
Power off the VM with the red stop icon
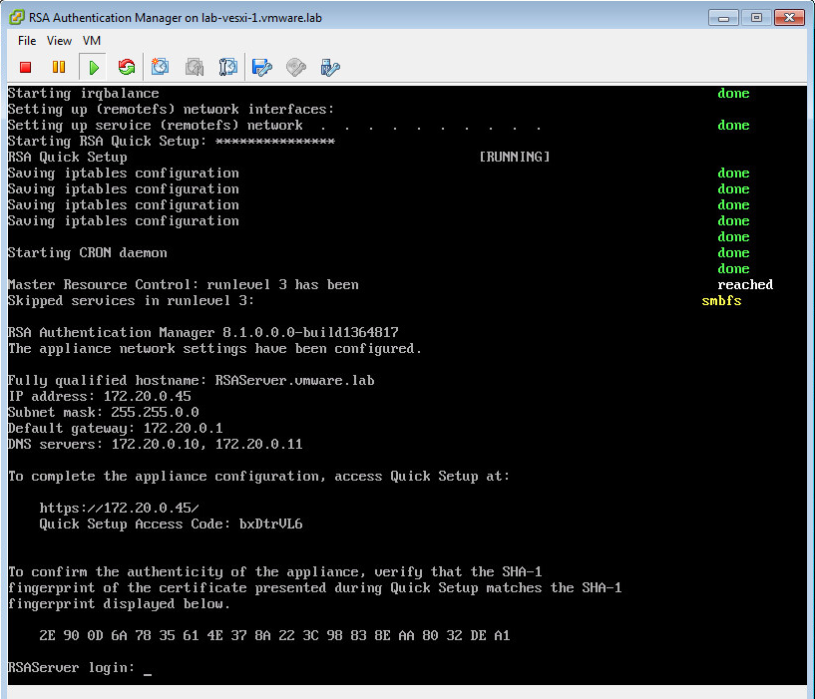(x=25, y=67)
